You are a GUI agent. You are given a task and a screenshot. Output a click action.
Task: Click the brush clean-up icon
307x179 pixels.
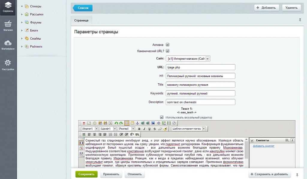[165, 129]
